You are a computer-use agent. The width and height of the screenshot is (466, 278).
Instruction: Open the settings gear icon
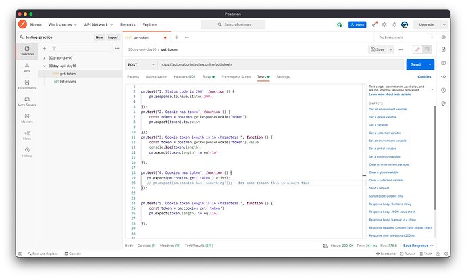384,25
